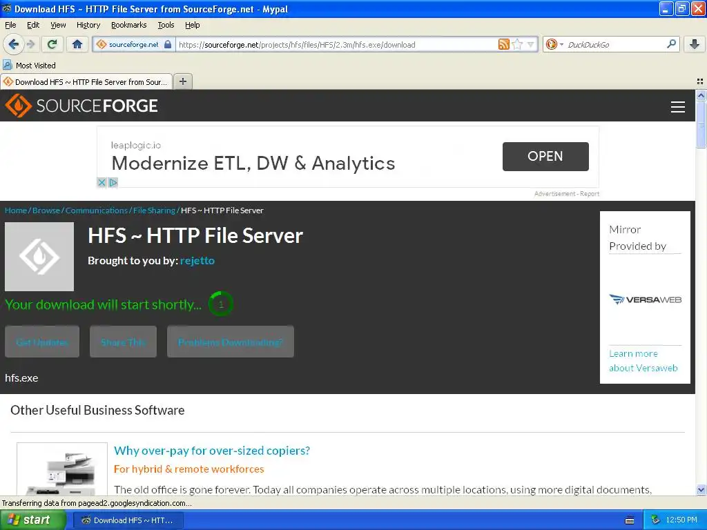Click the Problems Downloading? button
The height and width of the screenshot is (530, 707).
pyautogui.click(x=231, y=342)
